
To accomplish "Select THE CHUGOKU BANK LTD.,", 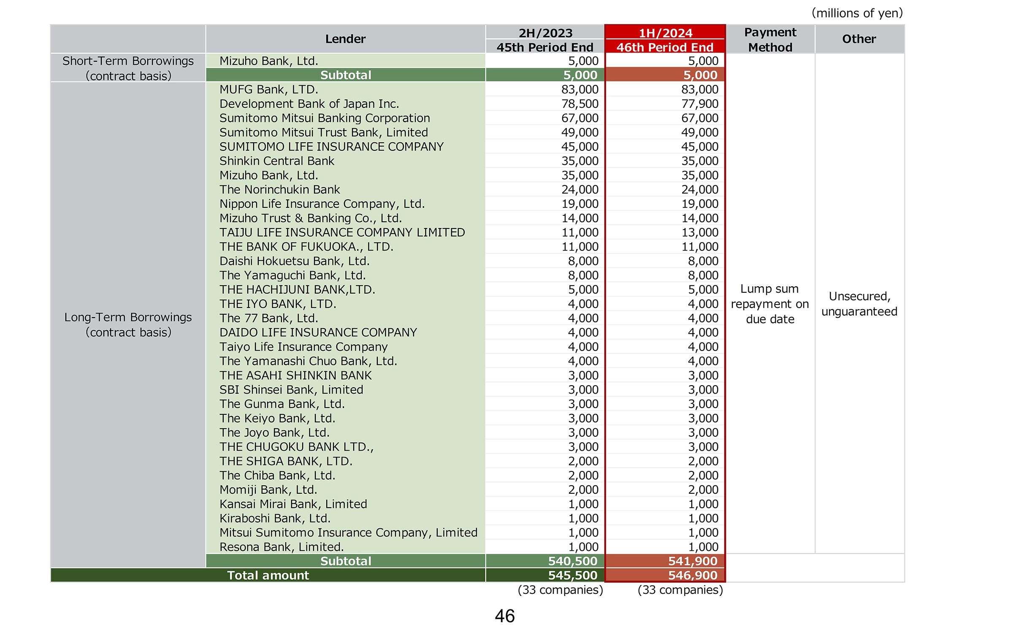I will pos(296,447).
